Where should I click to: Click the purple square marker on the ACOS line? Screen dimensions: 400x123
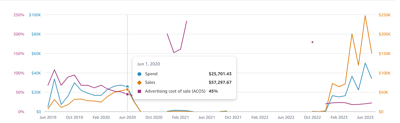(x=127, y=94)
